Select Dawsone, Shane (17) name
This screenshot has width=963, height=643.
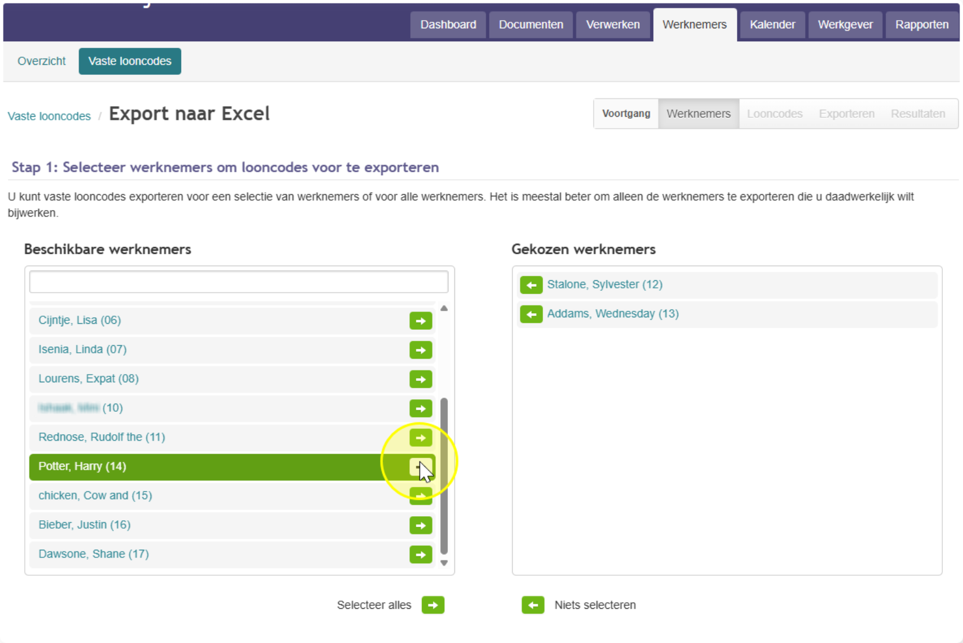(x=93, y=554)
